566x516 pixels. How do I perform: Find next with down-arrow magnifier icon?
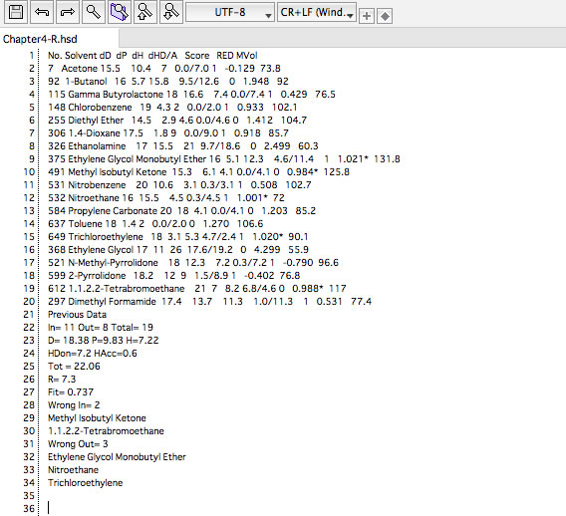tap(171, 13)
